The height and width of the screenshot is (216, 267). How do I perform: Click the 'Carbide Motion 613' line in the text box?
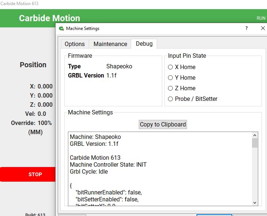point(95,158)
